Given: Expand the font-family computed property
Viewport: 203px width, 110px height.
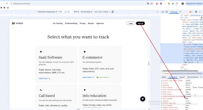Looking at the screenshot, I should pos(162,87).
